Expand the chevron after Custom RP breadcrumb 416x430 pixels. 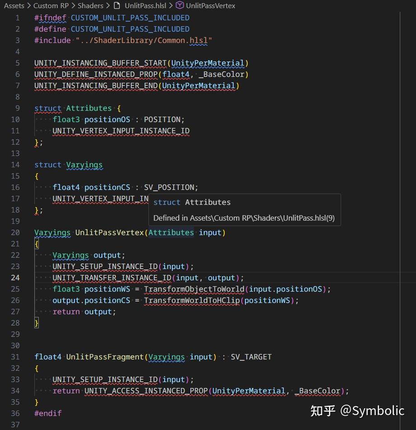tap(74, 5)
